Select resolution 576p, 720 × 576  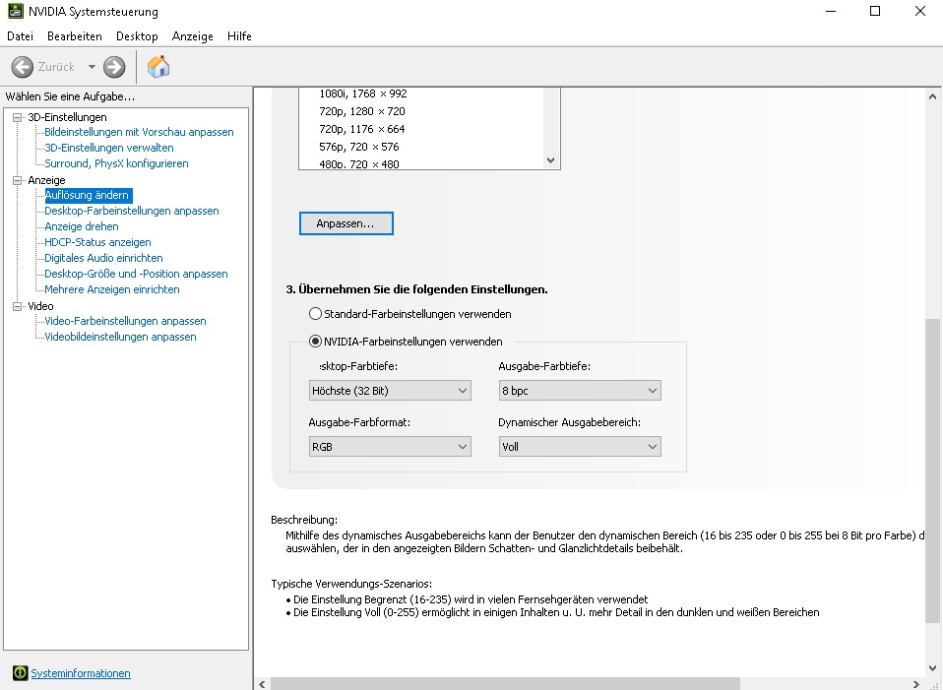tap(359, 147)
